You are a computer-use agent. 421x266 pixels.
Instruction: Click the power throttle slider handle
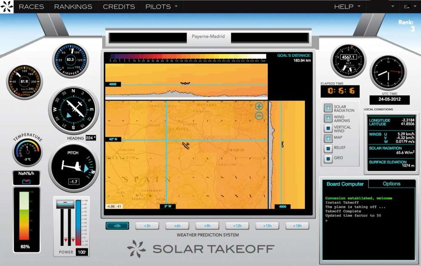tap(65, 204)
